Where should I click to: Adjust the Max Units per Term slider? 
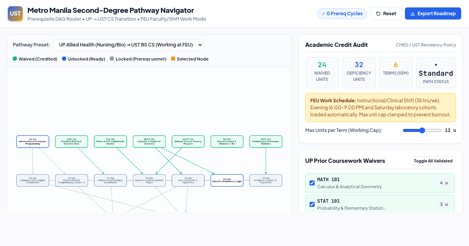pos(422,130)
